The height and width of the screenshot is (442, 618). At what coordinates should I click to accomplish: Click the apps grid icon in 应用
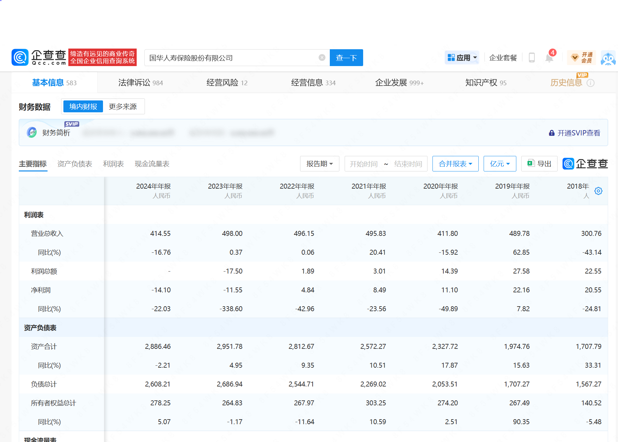click(x=451, y=57)
